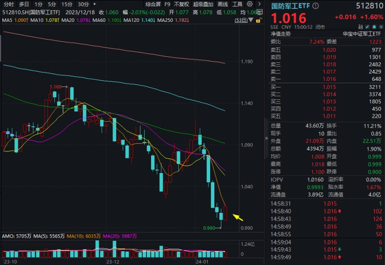The image size is (385, 265).
Task: Open the 53日 range dropdown triangle
Action: (251, 20)
